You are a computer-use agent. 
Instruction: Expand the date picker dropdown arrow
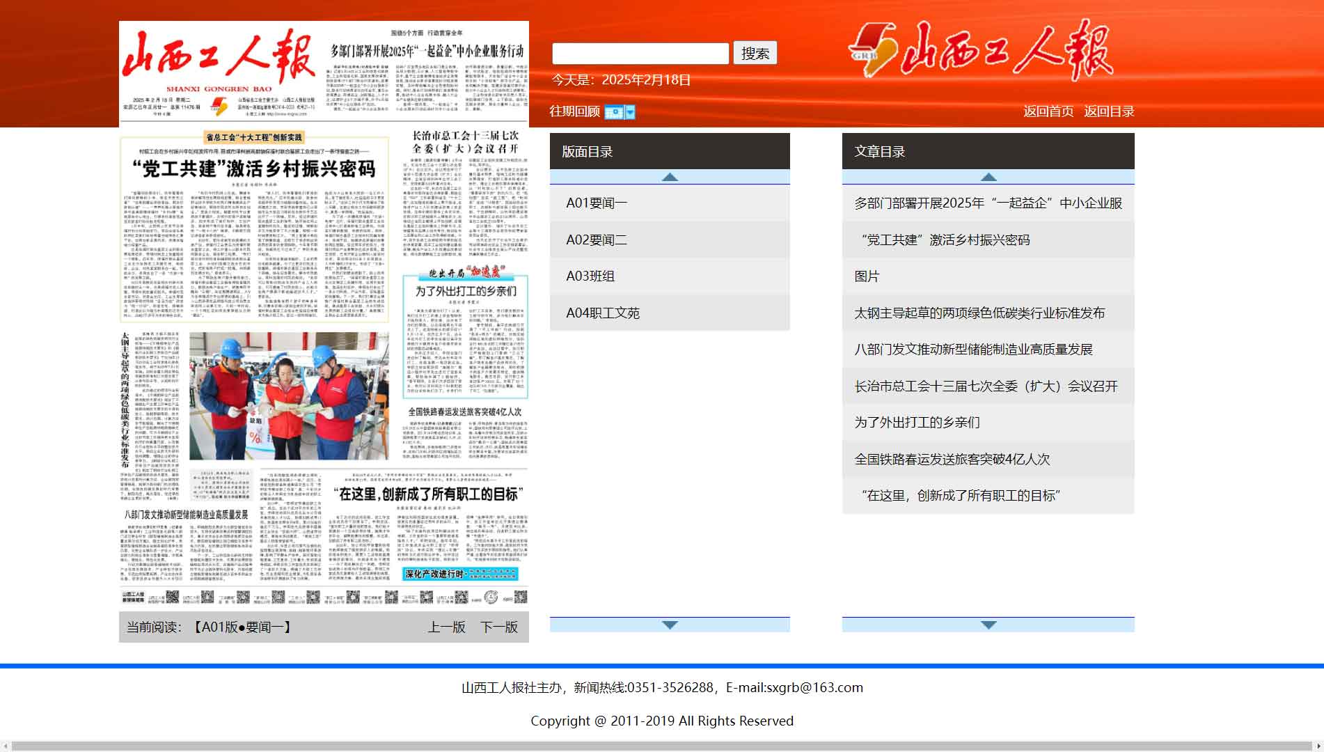point(630,112)
